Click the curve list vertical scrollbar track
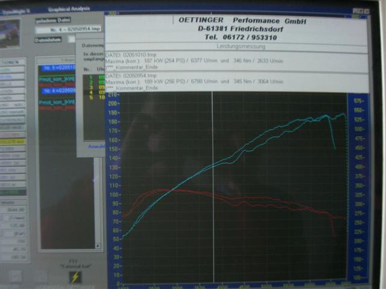 click(98, 200)
